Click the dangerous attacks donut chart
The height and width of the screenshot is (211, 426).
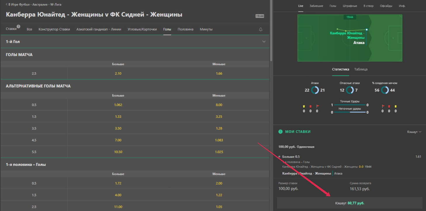pyautogui.click(x=350, y=90)
